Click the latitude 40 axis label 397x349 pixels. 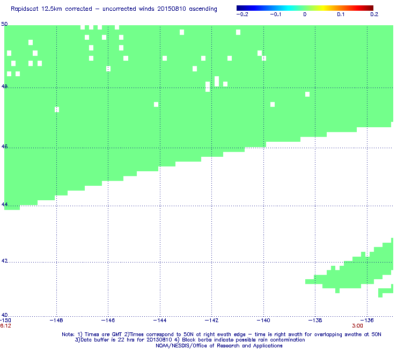click(x=4, y=315)
